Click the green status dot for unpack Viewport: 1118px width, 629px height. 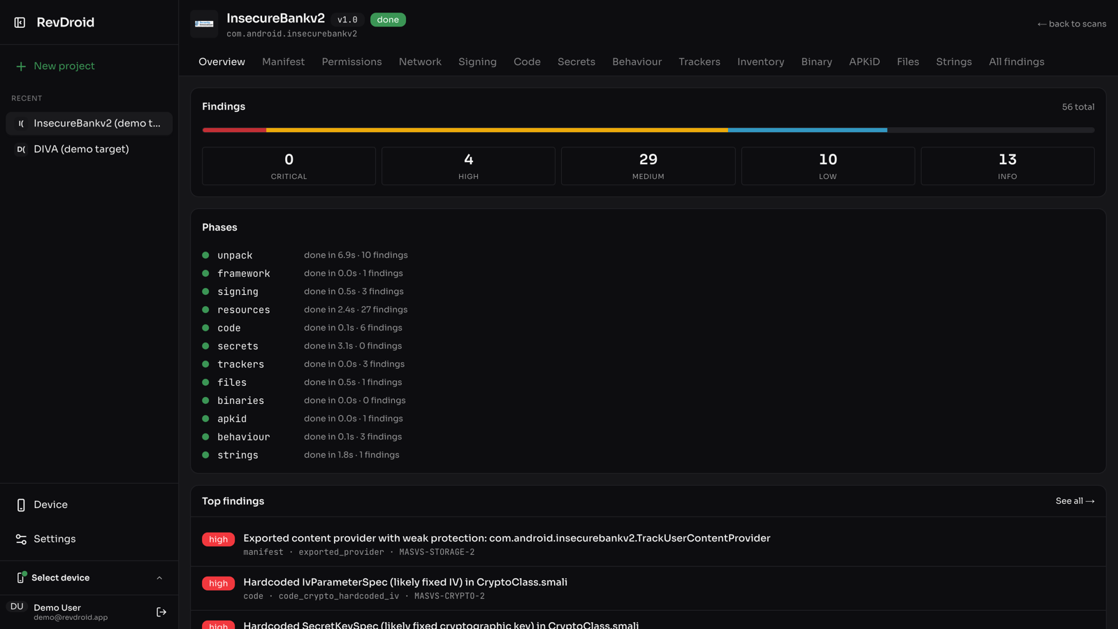click(x=205, y=255)
